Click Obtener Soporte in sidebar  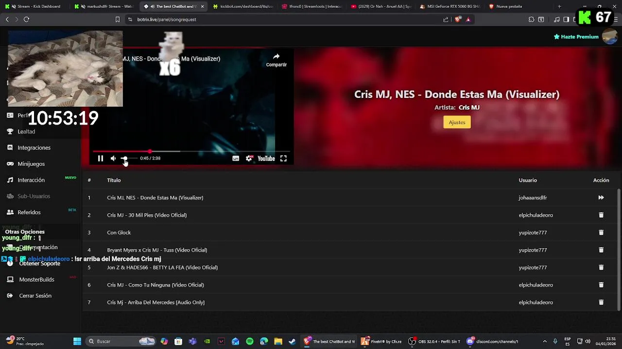tap(39, 264)
